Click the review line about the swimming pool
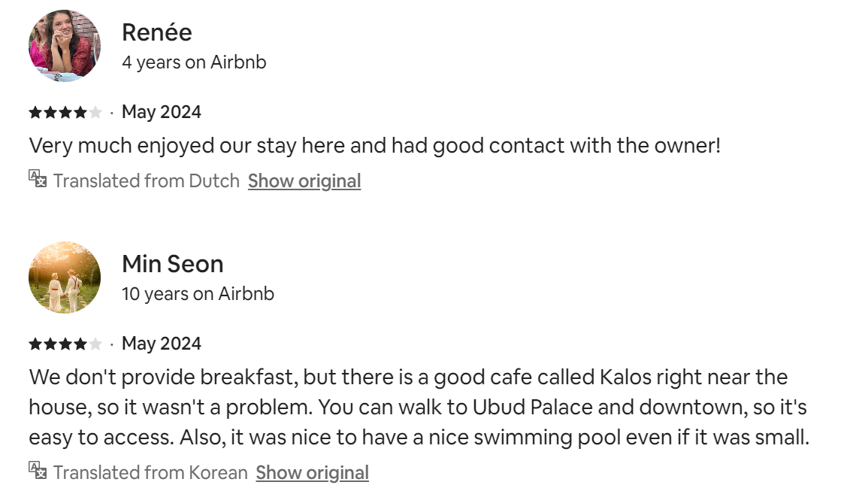The image size is (862, 488). click(x=419, y=437)
